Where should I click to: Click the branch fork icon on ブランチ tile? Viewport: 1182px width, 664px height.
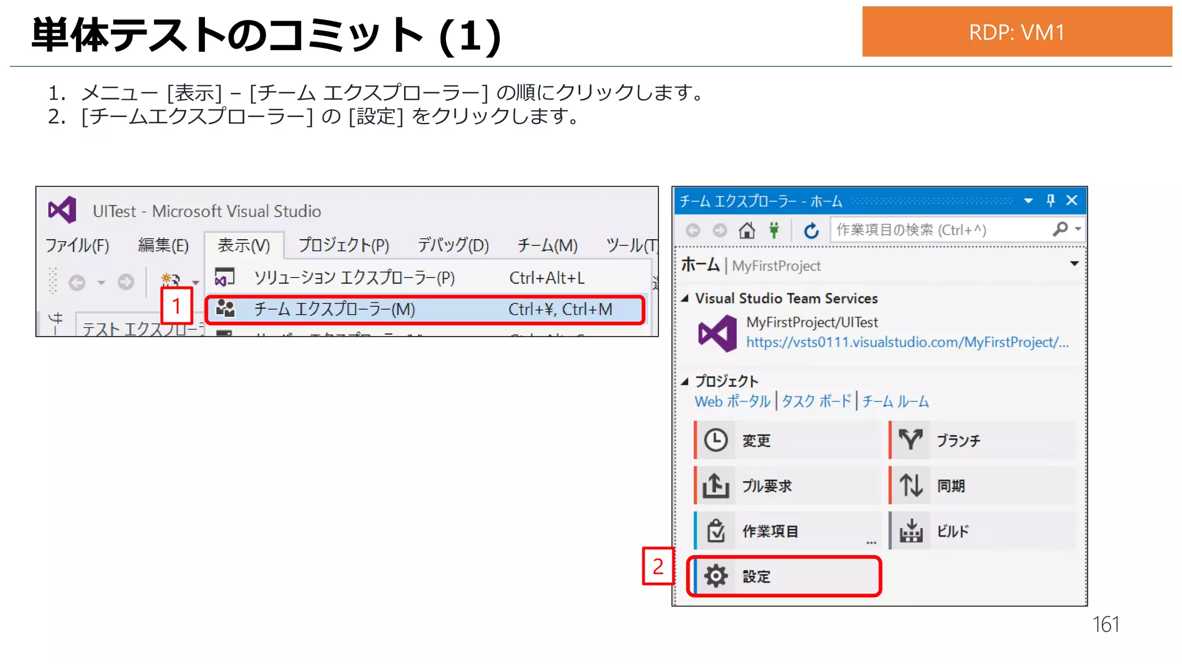pyautogui.click(x=911, y=440)
